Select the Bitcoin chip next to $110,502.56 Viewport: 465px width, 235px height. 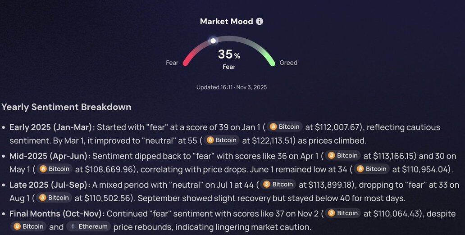54,198
